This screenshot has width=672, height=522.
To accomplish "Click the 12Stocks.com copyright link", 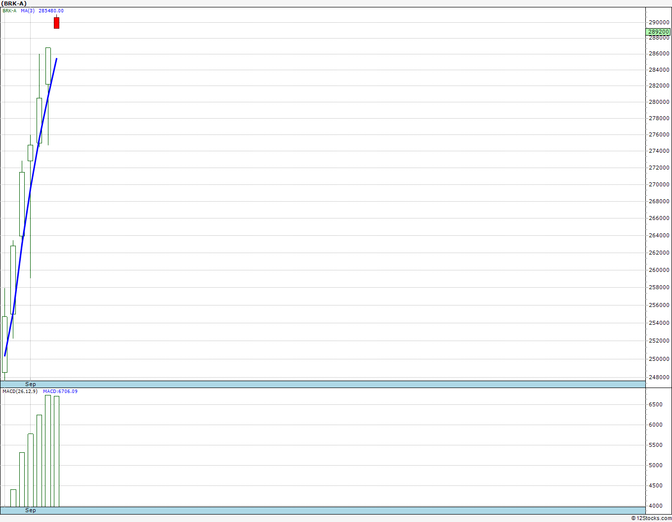I will (x=651, y=518).
